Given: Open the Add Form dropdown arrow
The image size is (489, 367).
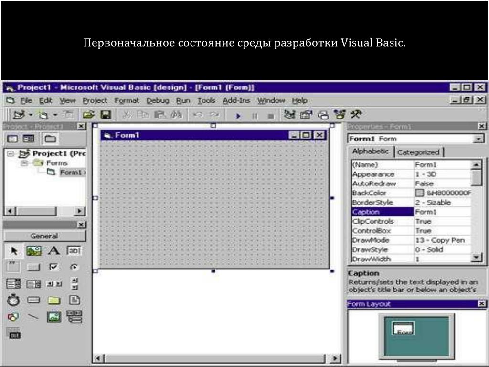Looking at the screenshot, I should [x=55, y=115].
